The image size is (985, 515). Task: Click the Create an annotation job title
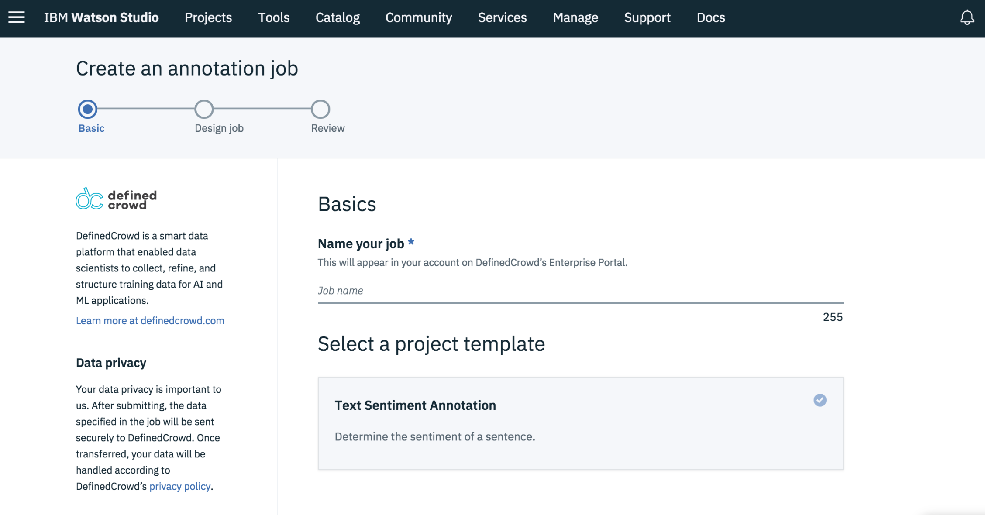[x=187, y=69]
